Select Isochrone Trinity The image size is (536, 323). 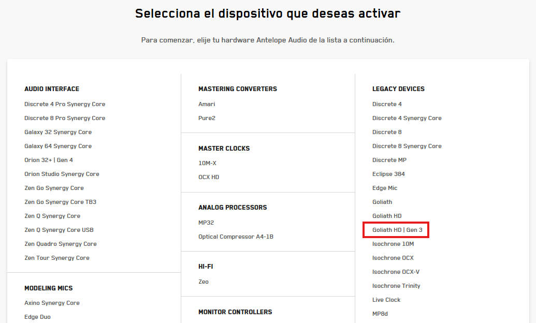396,286
